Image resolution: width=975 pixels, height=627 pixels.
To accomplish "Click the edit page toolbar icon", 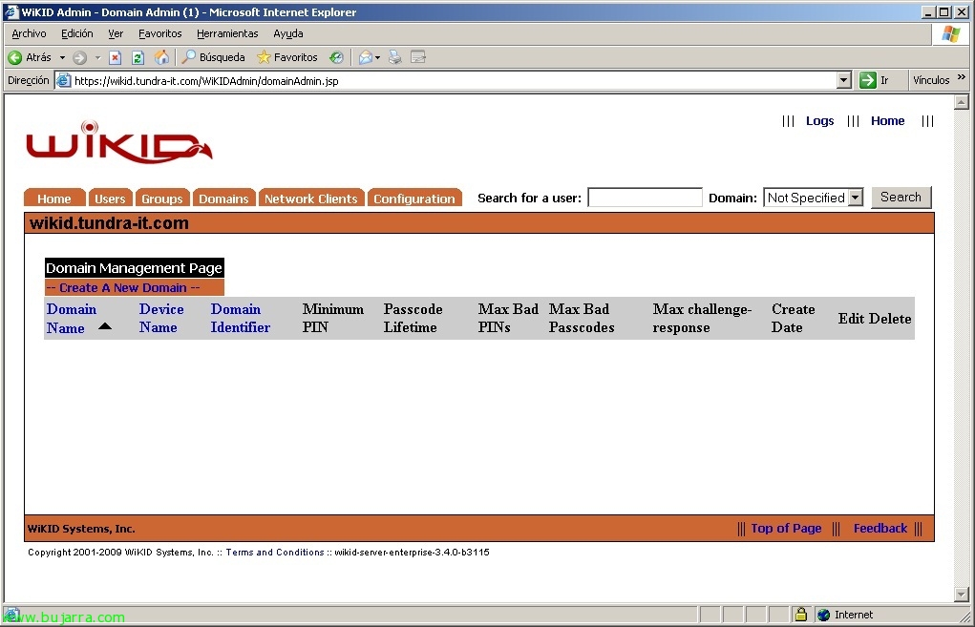I will tap(418, 58).
